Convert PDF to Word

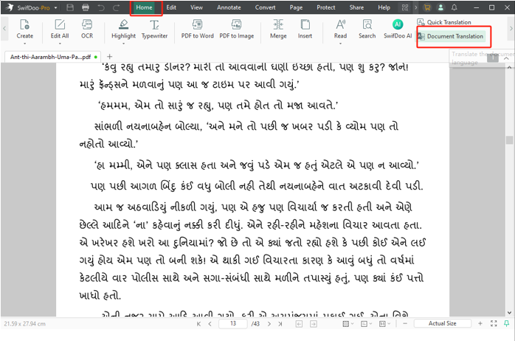coord(198,29)
